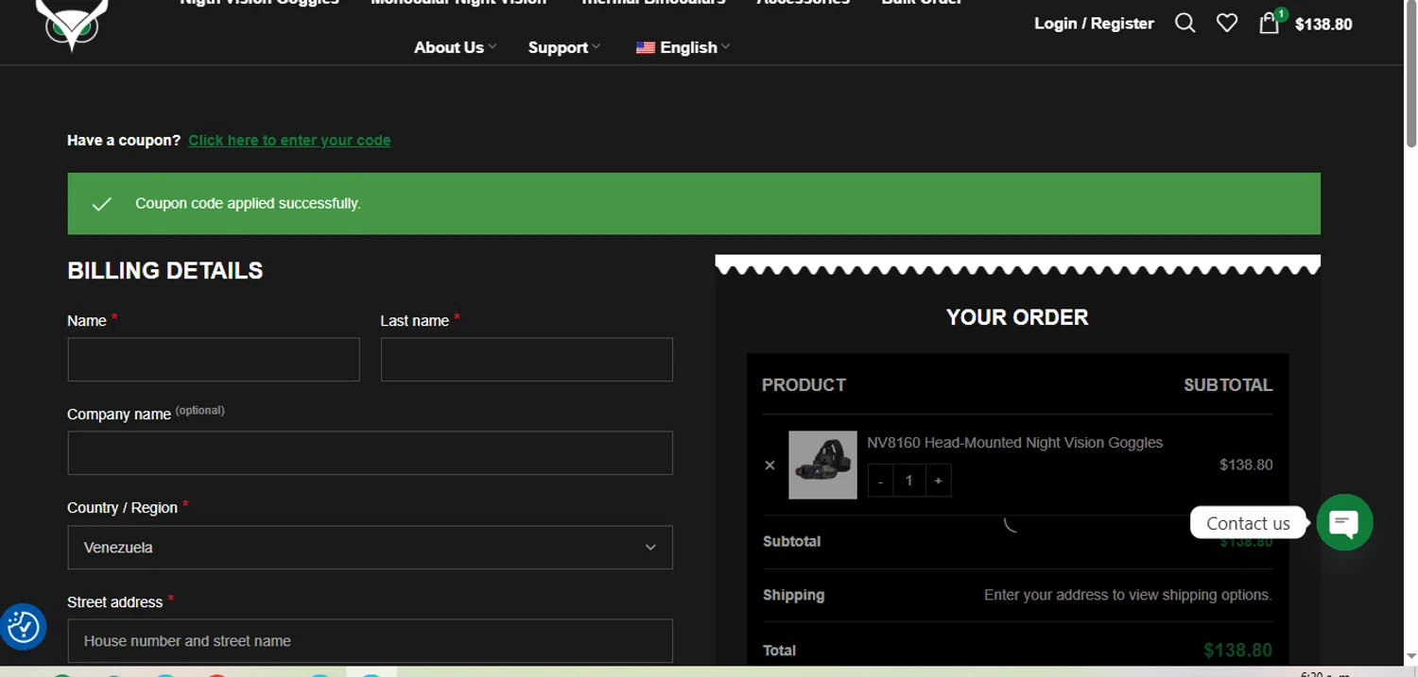This screenshot has width=1418, height=677.
Task: Click the Login / Register link
Action: point(1094,24)
